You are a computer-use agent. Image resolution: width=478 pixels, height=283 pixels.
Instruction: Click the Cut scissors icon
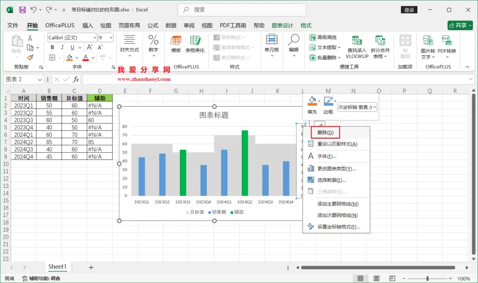pos(30,38)
